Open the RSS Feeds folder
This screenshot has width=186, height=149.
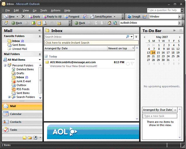(21, 89)
